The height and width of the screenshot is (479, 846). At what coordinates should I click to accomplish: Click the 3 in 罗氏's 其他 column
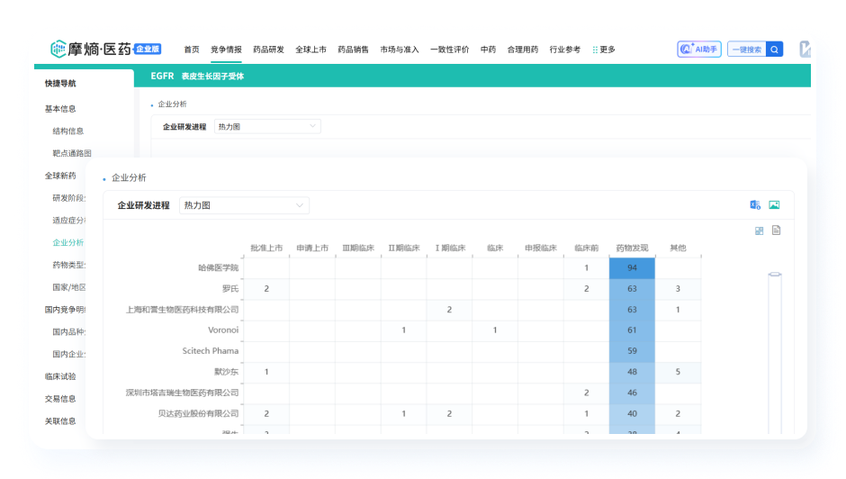pos(678,289)
